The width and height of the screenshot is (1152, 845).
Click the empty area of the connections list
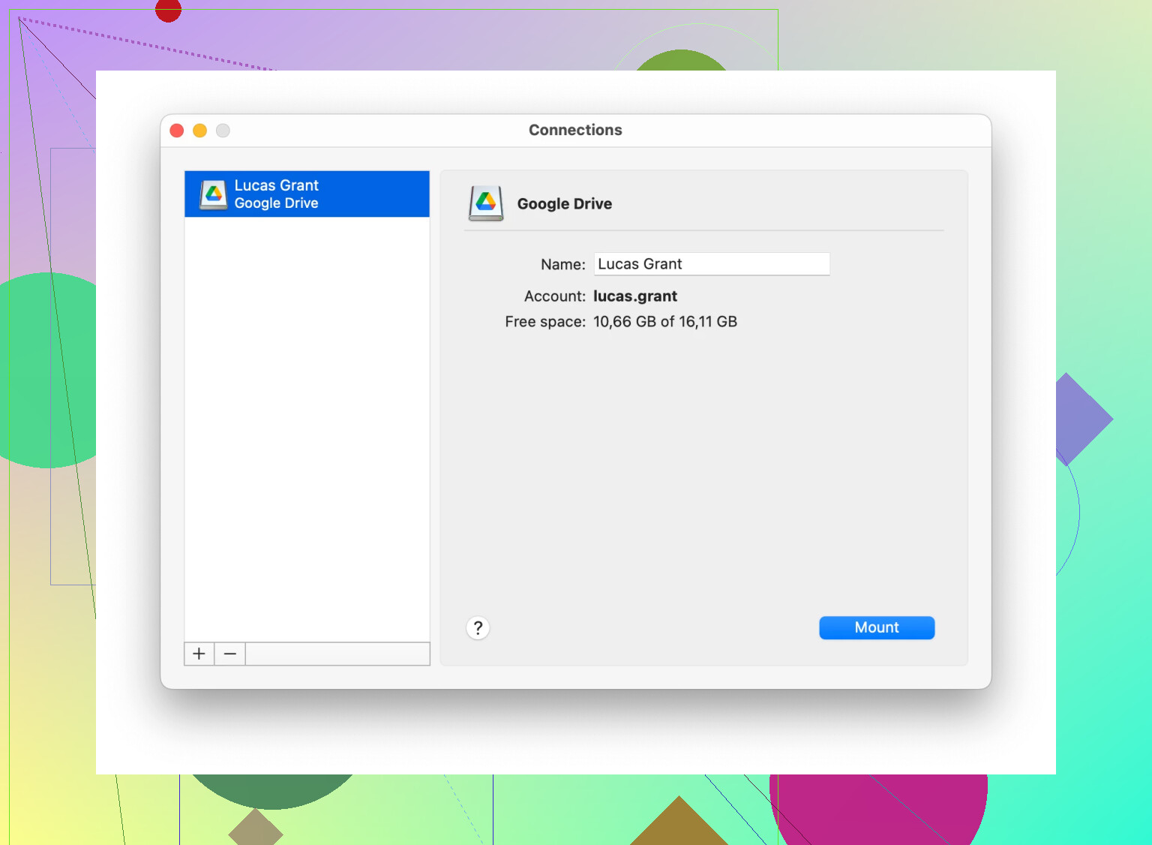(x=307, y=428)
